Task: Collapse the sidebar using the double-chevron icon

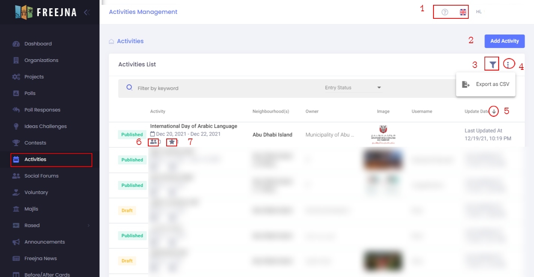Action: coord(87,12)
